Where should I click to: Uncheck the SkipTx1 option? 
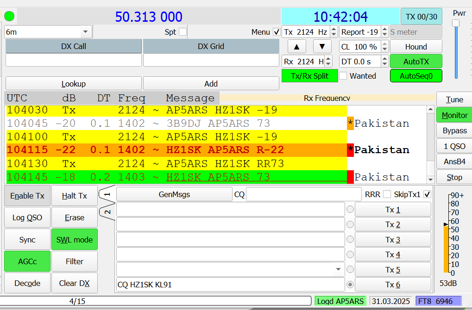click(x=427, y=194)
